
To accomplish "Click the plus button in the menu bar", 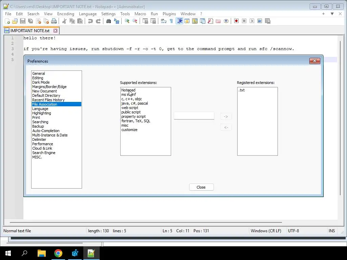I will (323, 14).
